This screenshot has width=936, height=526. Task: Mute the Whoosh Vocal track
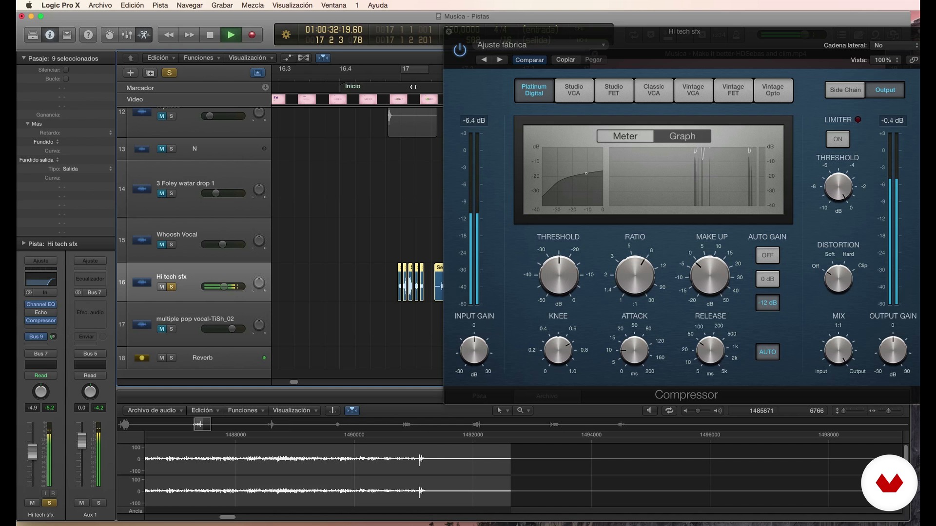click(x=161, y=244)
